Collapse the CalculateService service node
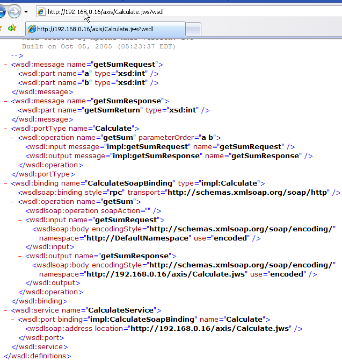 pos(5,310)
